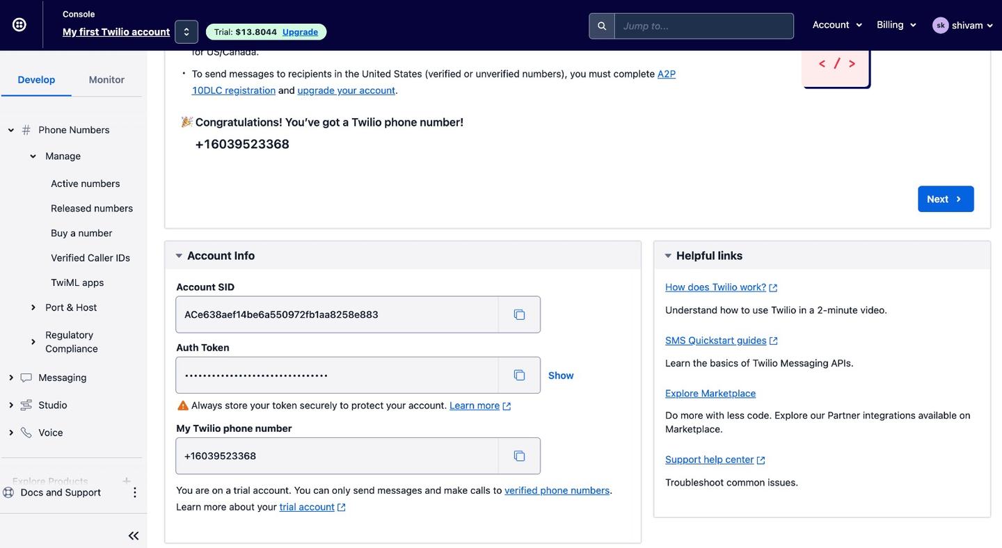Add product via Explore Products plus icon
This screenshot has width=1002, height=548.
(127, 481)
